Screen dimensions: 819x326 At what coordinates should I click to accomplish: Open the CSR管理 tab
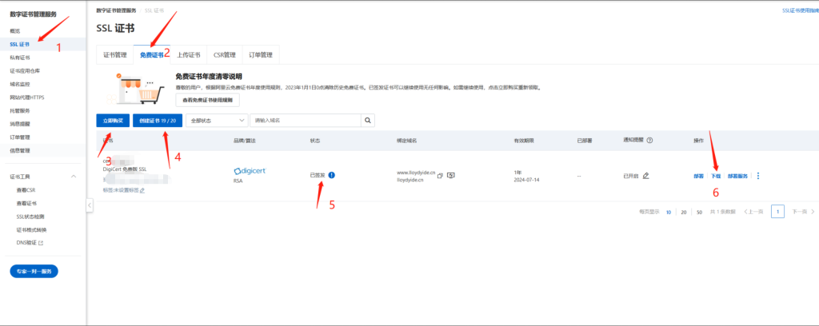pyautogui.click(x=224, y=55)
